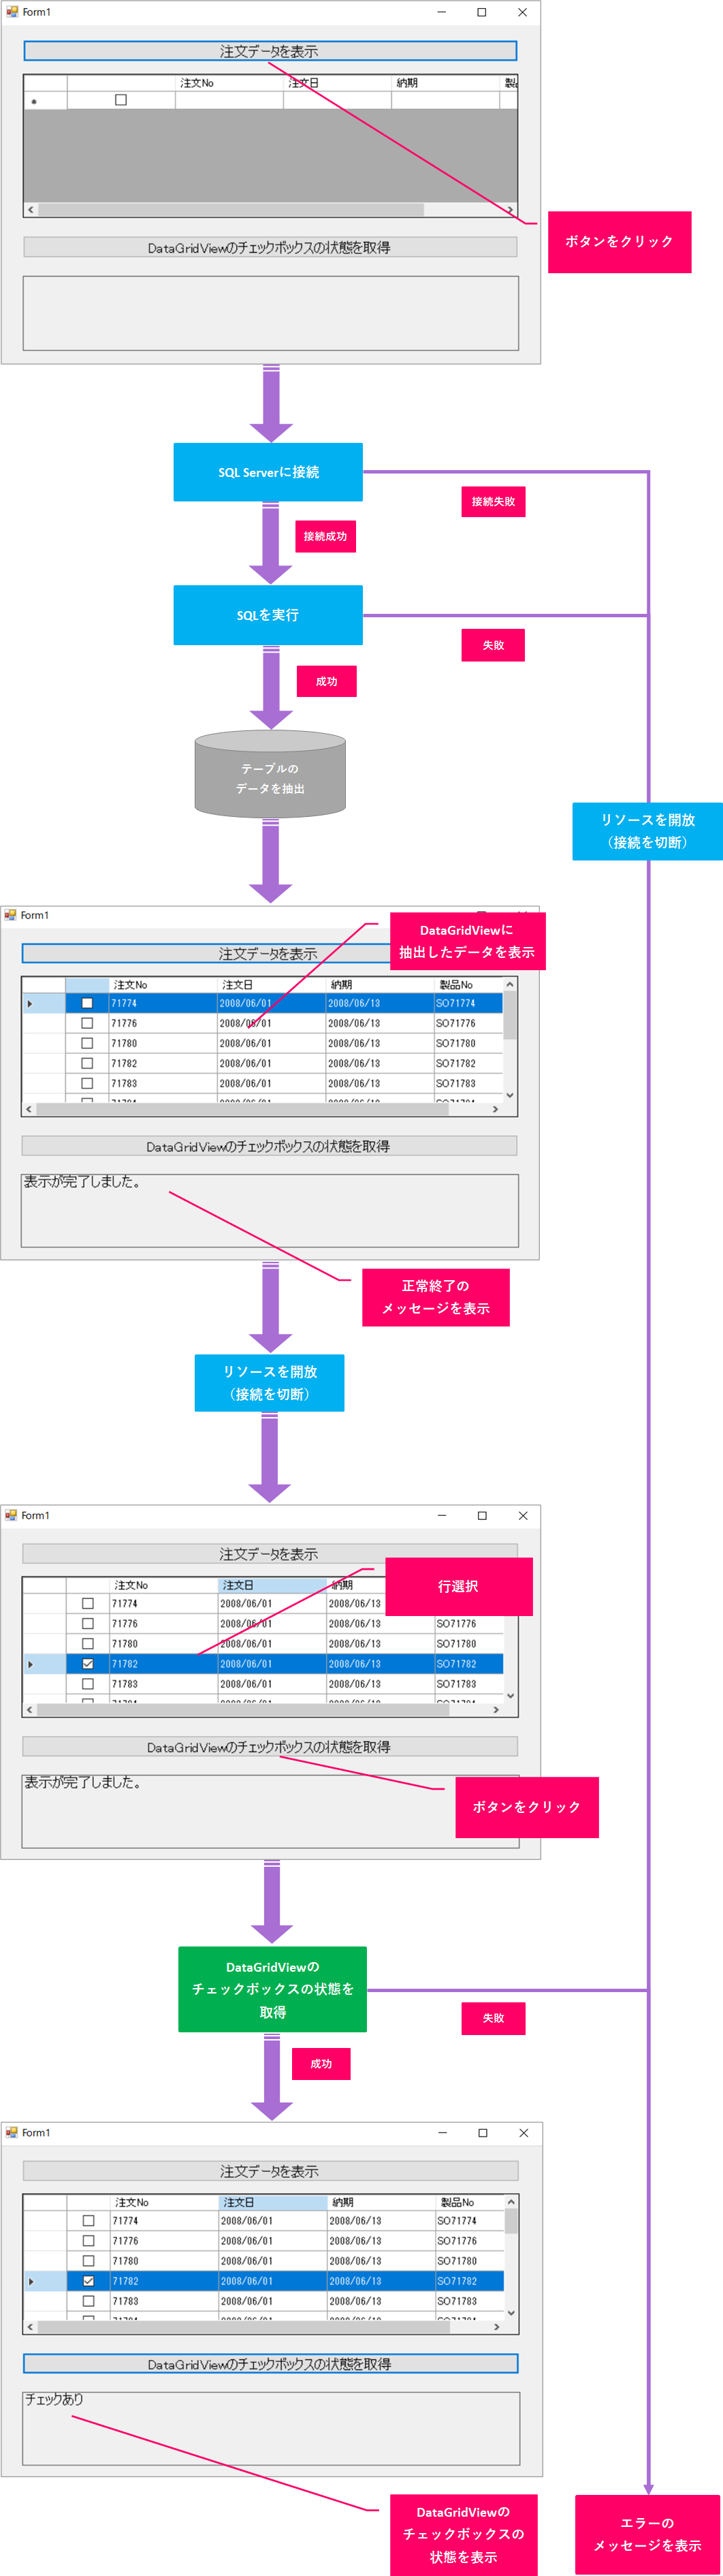Click the new-row asterisk marker in the empty grid
Screen dimensions: 723x2576
[x=34, y=101]
